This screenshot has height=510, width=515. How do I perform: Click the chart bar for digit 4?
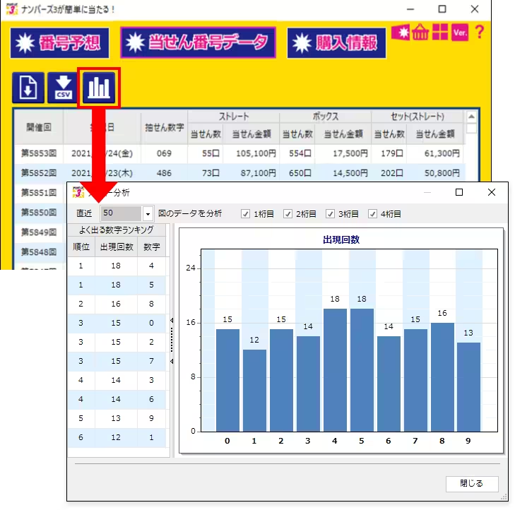[x=335, y=370]
